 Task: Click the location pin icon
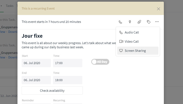130,22
